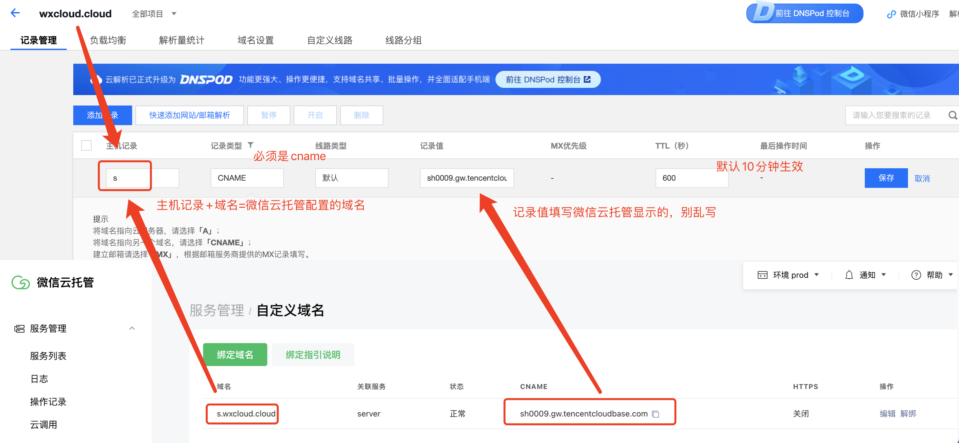Click the back arrow icon
Viewport: 959px width, 443px height.
(x=15, y=13)
